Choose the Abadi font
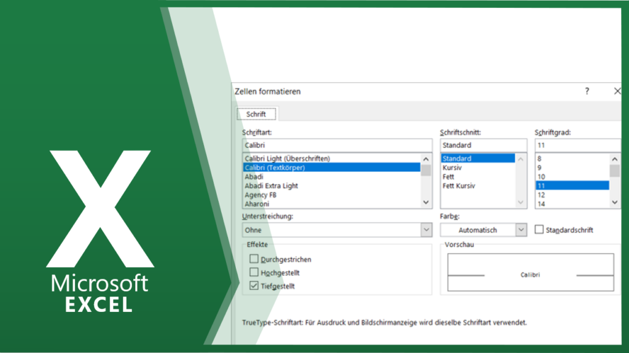629x353 pixels. (x=331, y=177)
